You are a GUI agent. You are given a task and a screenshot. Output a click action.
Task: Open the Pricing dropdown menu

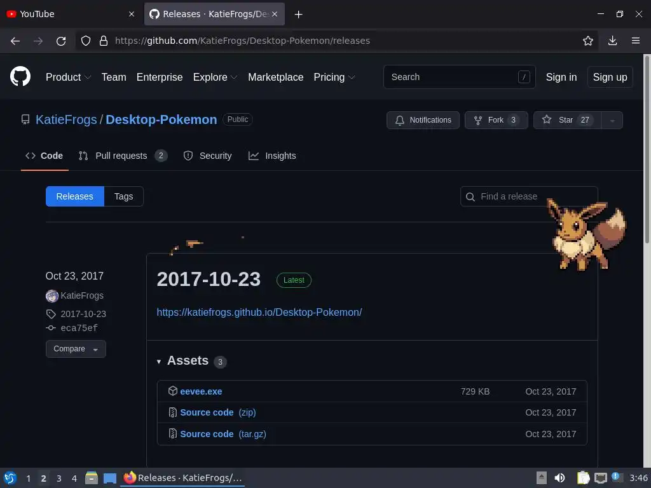[334, 77]
